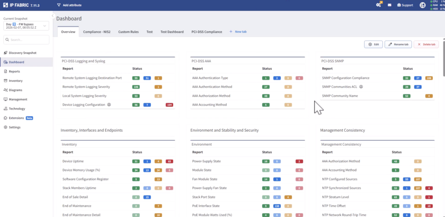The height and width of the screenshot is (217, 445).
Task: Click blue 37 badge for SNMP Communities ACL
Action: (x=418, y=87)
